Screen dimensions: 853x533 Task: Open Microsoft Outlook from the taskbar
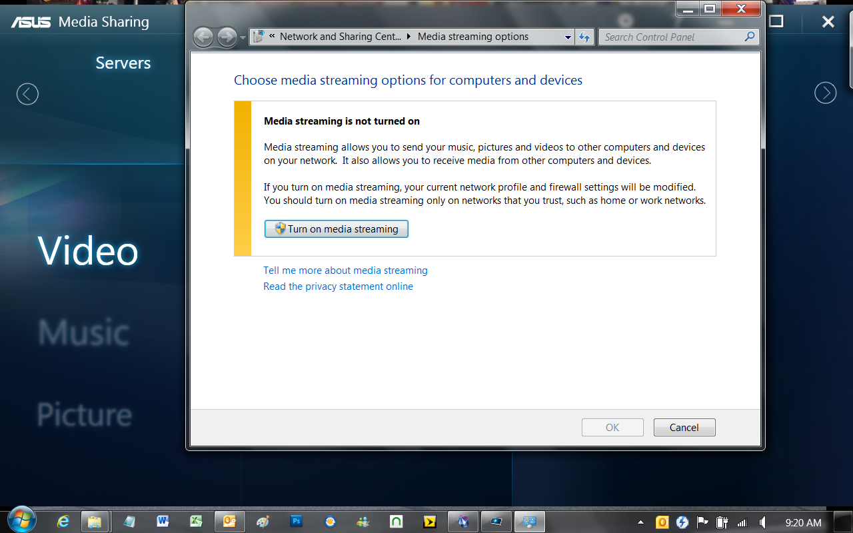pos(229,522)
